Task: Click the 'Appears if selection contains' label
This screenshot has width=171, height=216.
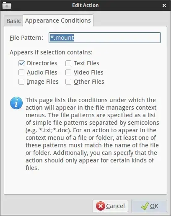Action: point(51,52)
